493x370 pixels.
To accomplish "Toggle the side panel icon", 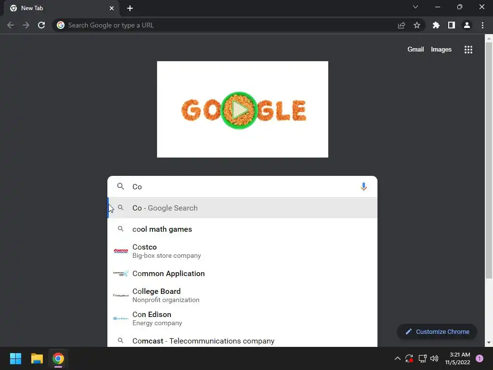I will coord(452,25).
